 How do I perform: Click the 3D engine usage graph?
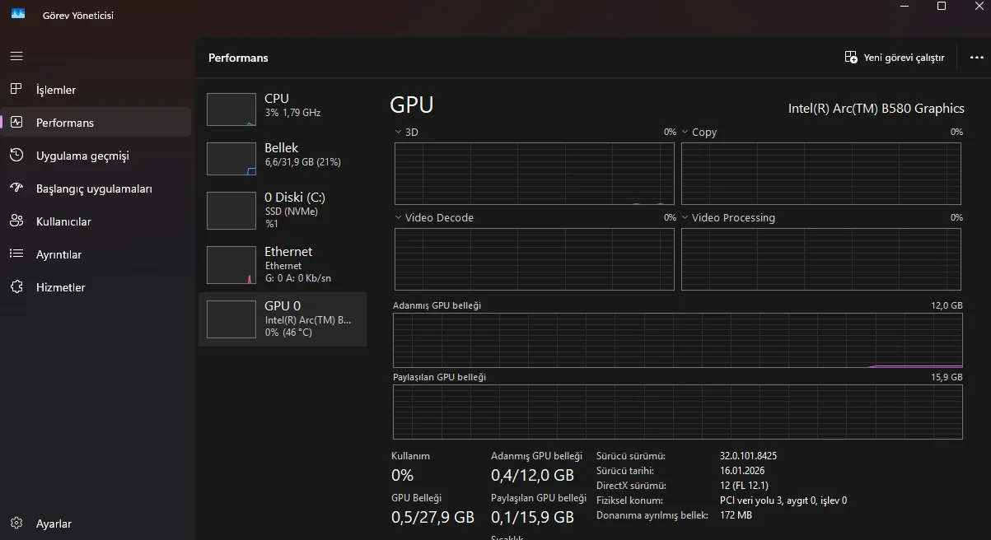534,174
